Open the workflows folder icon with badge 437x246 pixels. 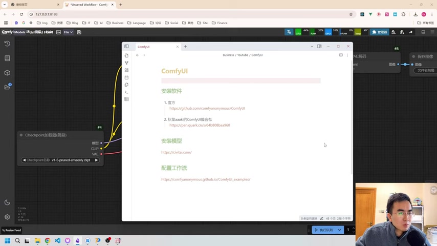(x=7, y=87)
